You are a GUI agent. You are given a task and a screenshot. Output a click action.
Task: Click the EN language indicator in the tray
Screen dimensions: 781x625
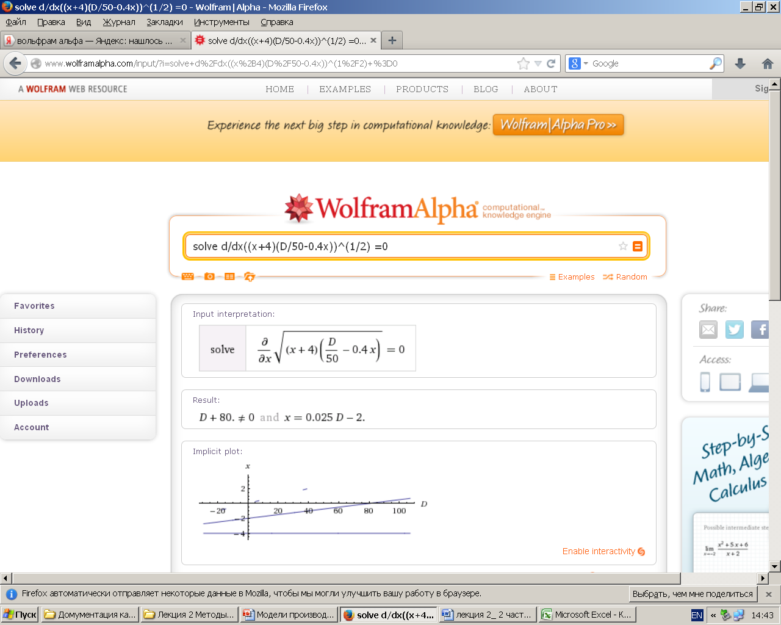point(697,615)
